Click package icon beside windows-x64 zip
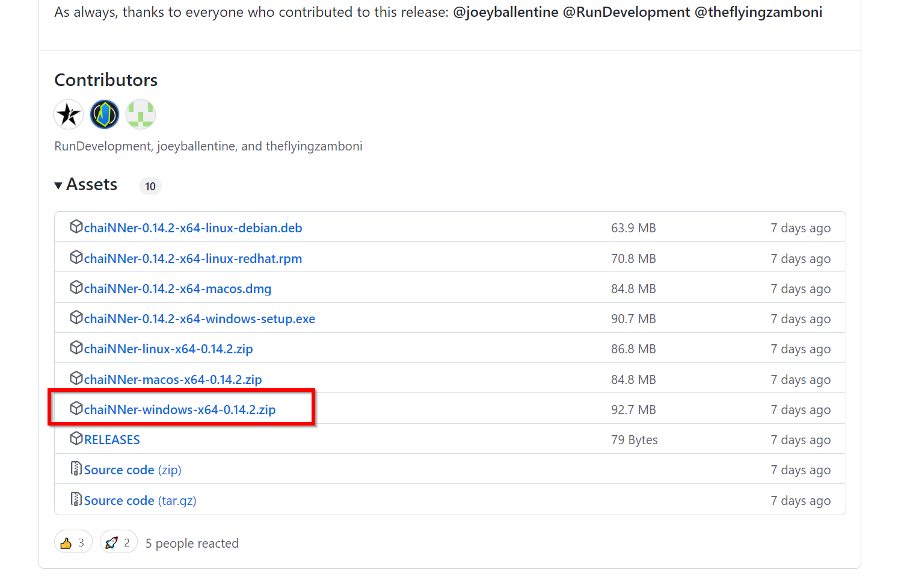Image resolution: width=910 pixels, height=576 pixels. tap(76, 409)
